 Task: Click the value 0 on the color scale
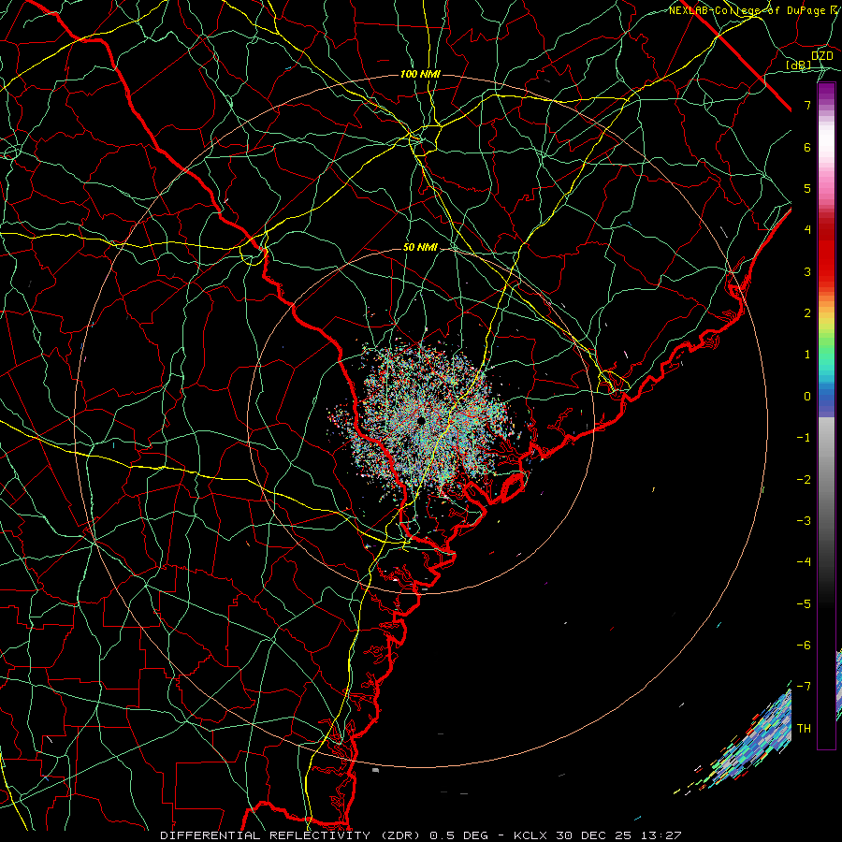coord(807,397)
